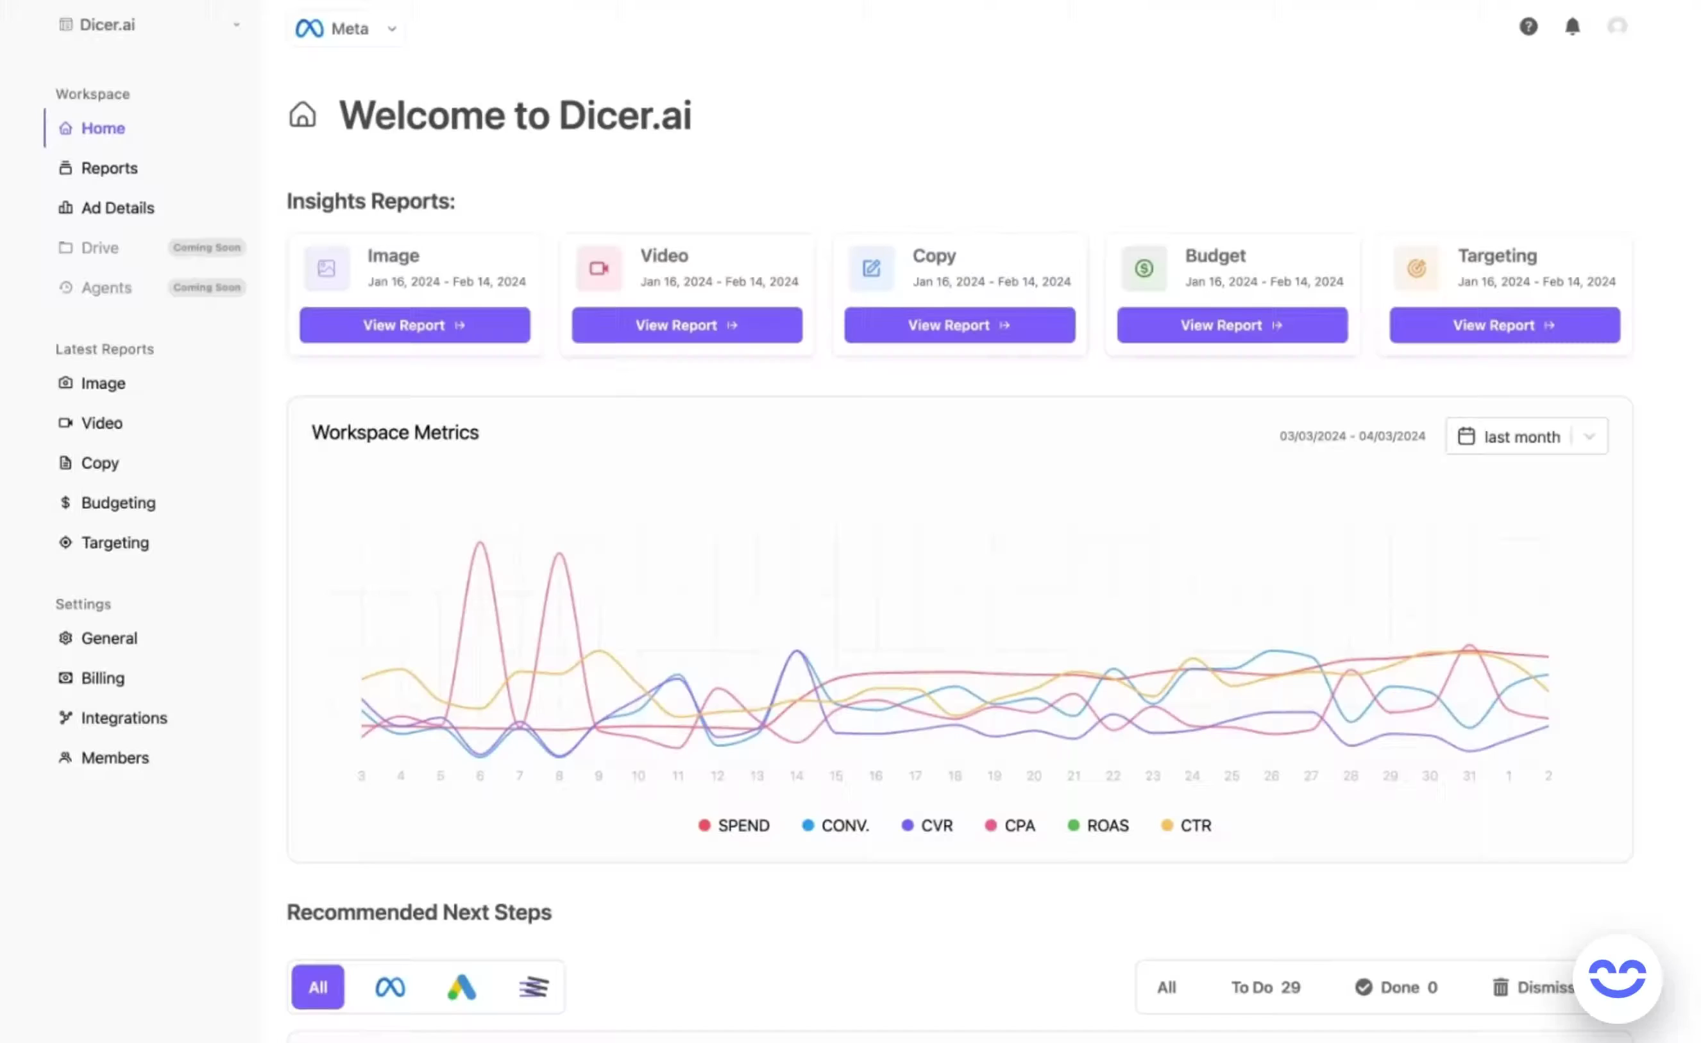The height and width of the screenshot is (1043, 1701).
Task: Open latest Video report in sidebar
Action: [x=101, y=423]
